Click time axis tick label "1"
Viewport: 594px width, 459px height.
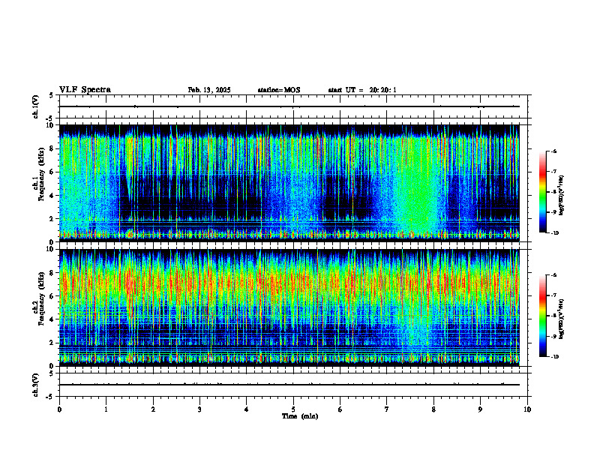point(106,409)
